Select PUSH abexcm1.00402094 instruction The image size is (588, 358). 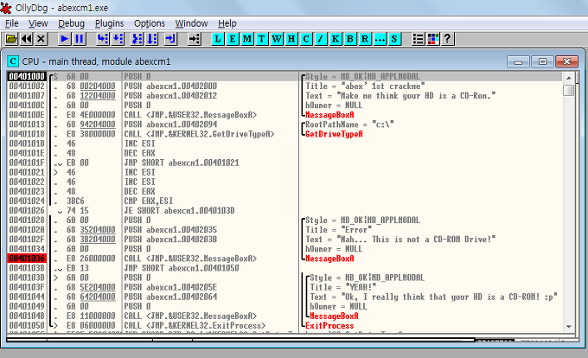pyautogui.click(x=170, y=125)
